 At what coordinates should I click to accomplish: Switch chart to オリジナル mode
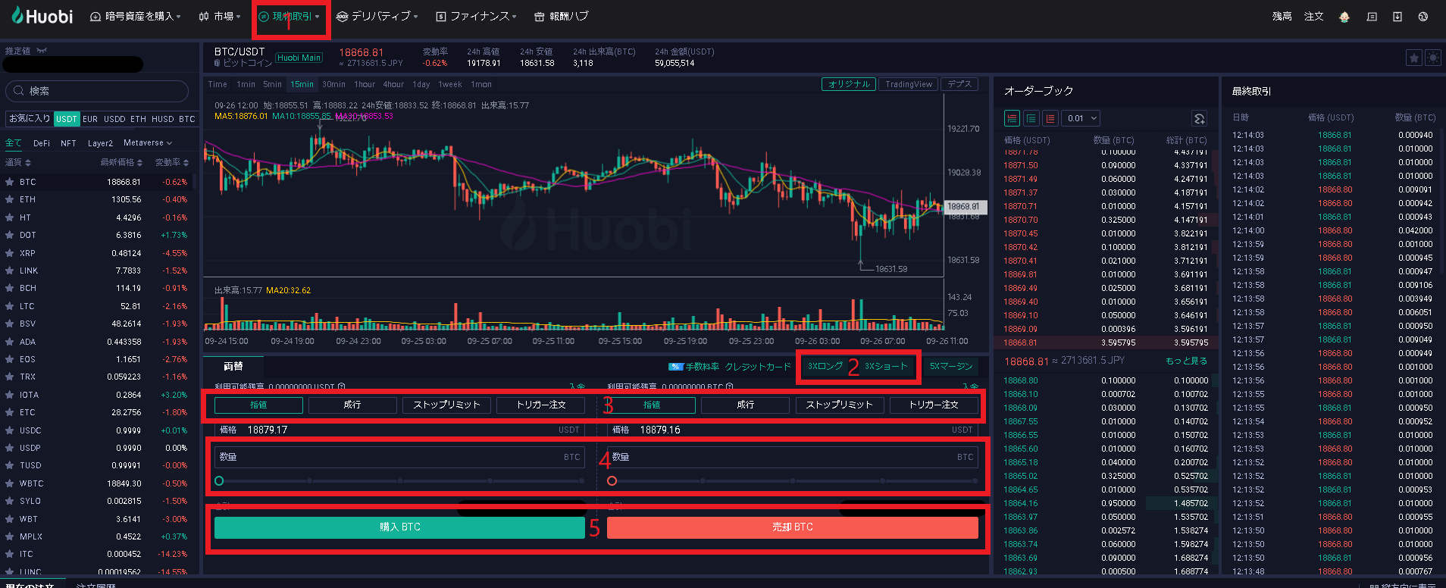click(849, 84)
